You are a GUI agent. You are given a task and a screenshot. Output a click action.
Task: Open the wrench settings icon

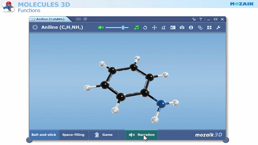pyautogui.click(x=218, y=28)
